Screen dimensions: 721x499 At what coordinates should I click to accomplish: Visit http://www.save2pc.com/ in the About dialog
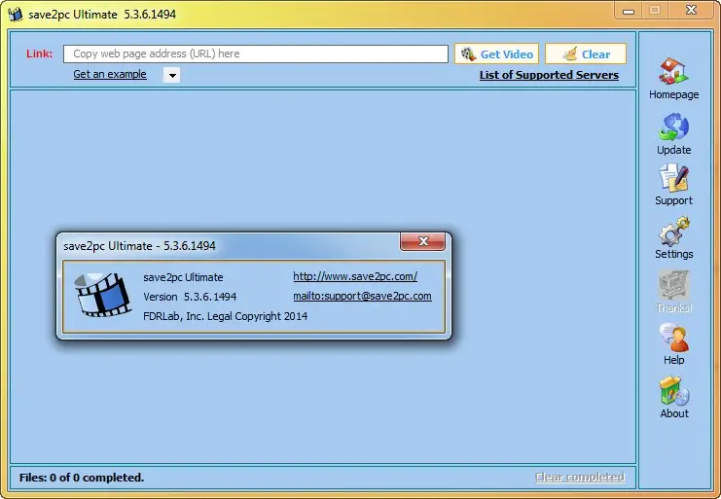click(355, 276)
